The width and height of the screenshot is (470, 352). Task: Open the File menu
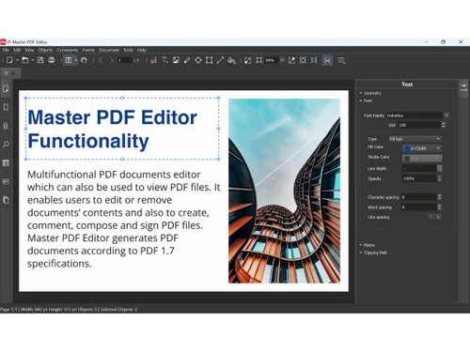6,50
